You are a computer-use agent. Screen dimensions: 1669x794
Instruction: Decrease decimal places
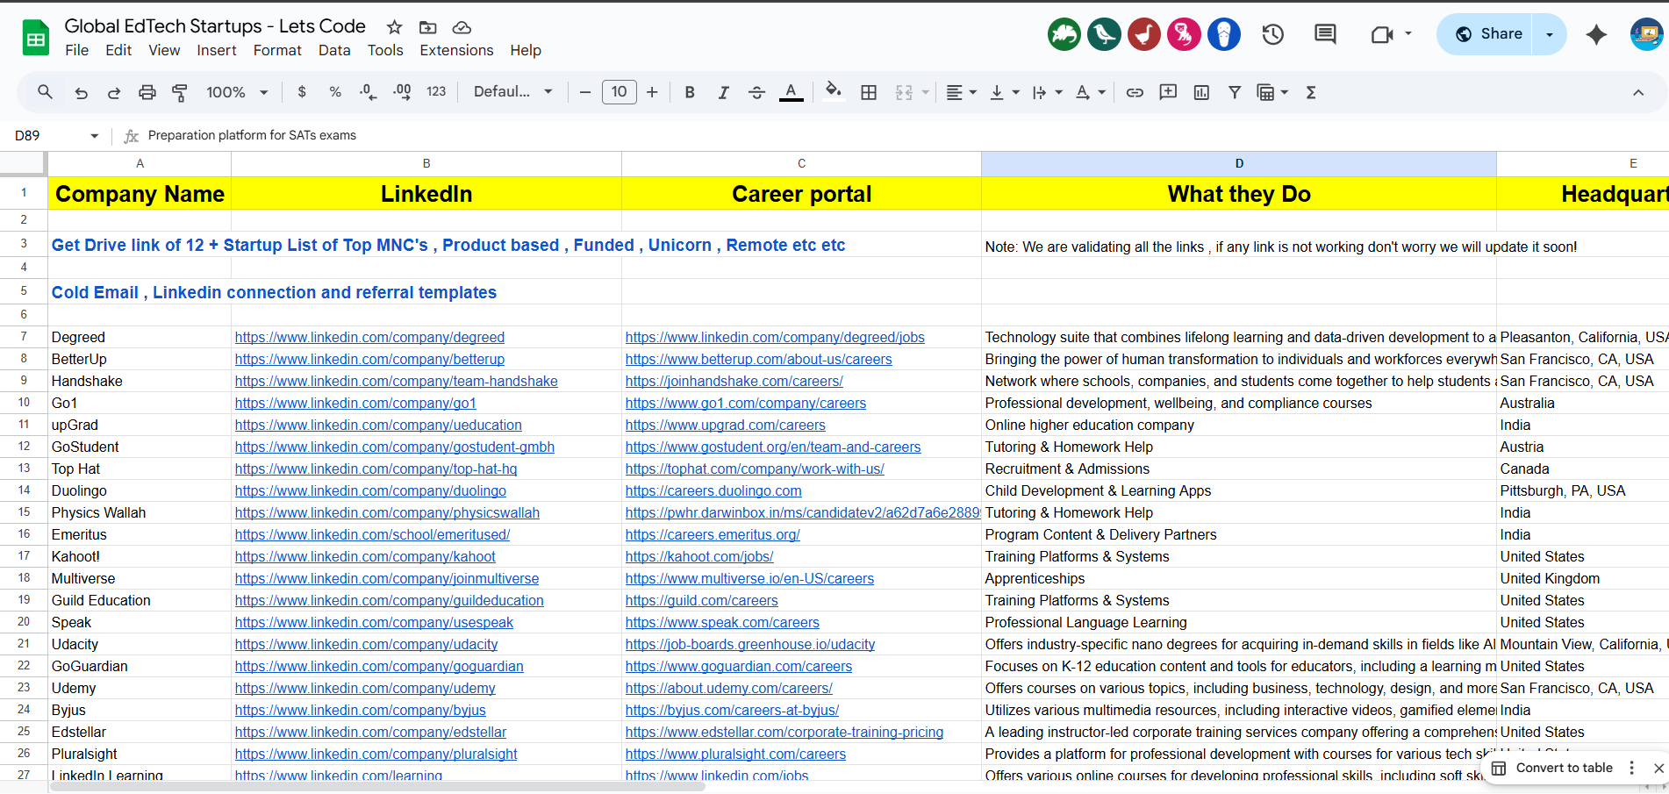click(x=369, y=92)
